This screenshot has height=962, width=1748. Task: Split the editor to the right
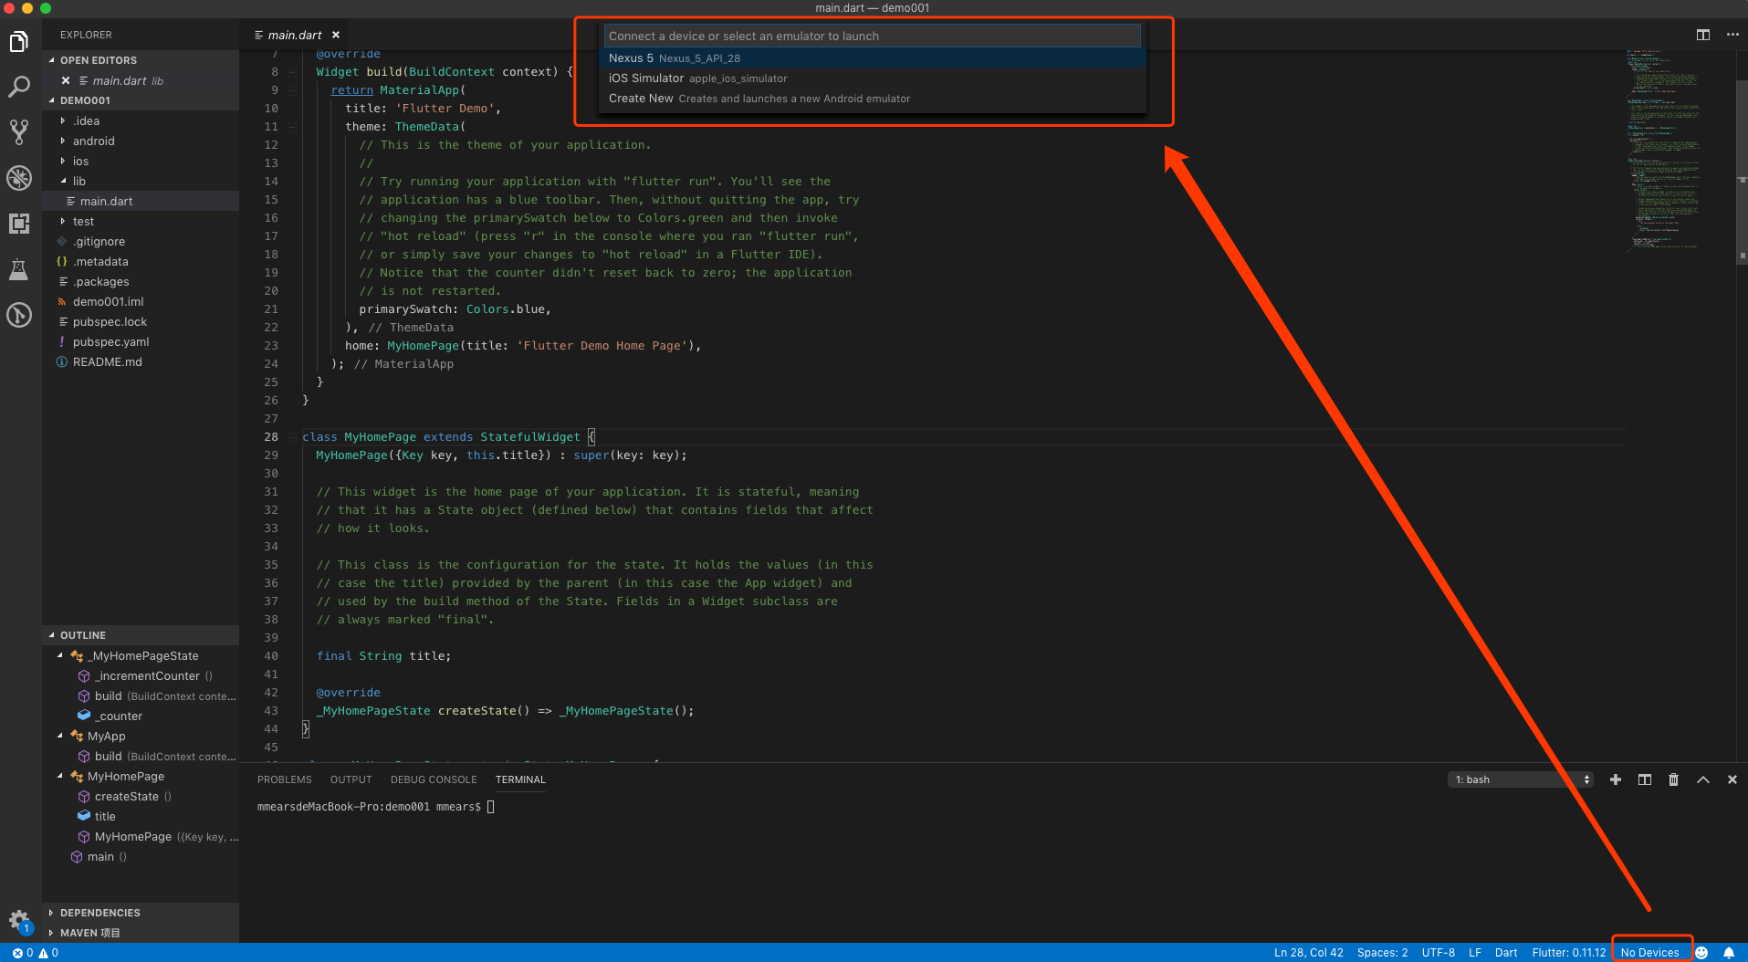point(1703,35)
